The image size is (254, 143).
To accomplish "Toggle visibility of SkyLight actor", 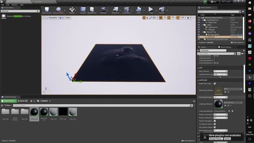I will pyautogui.click(x=199, y=30).
